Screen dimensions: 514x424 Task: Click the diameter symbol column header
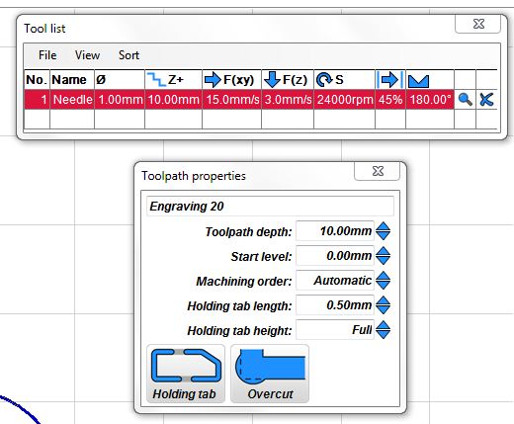pos(120,80)
